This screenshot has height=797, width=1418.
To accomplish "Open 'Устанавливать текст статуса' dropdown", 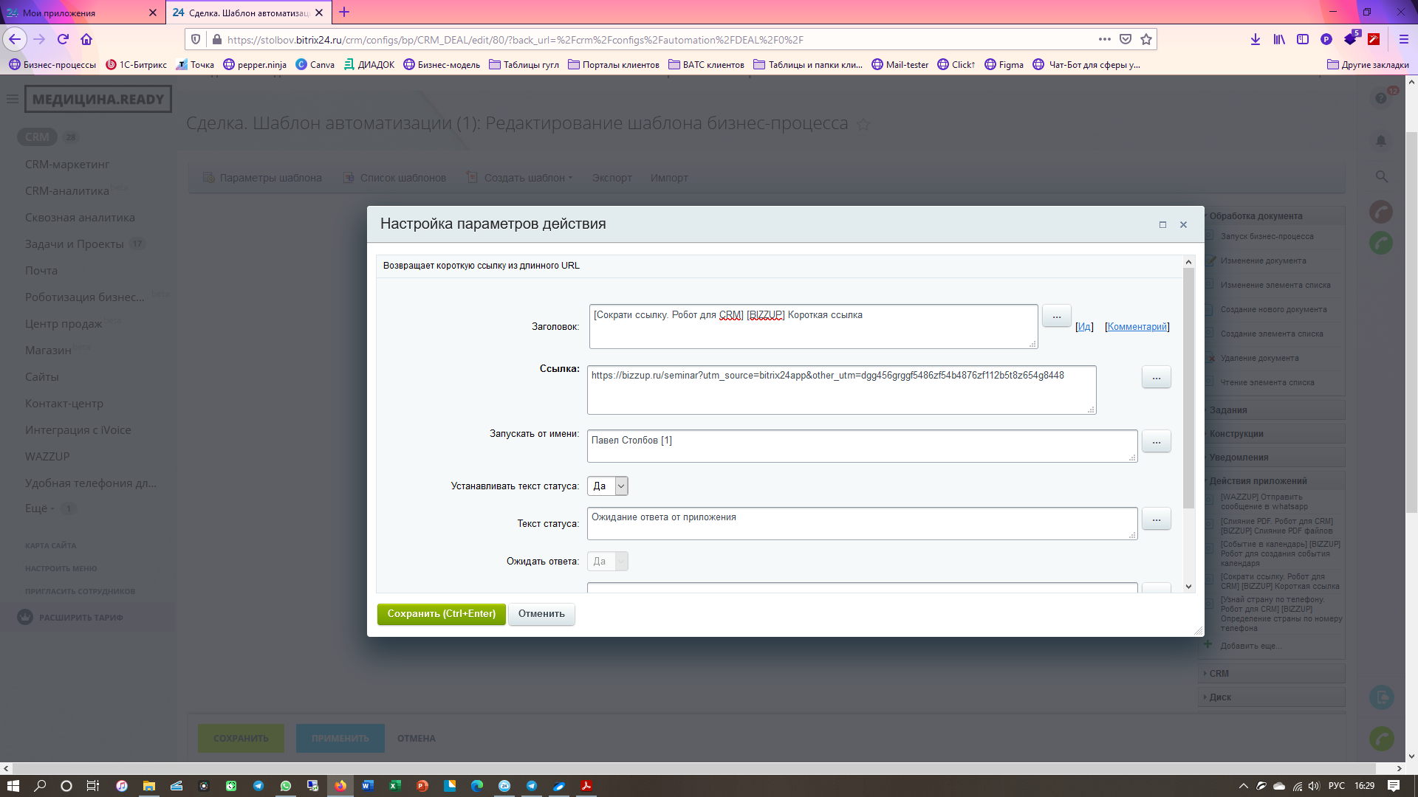I will tap(608, 486).
